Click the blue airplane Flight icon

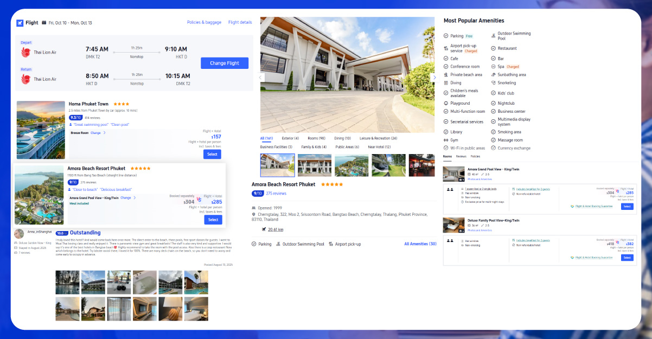[20, 23]
